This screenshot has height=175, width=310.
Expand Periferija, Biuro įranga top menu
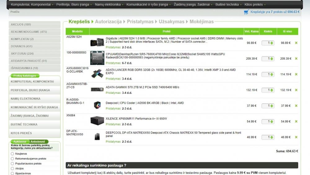74,5
